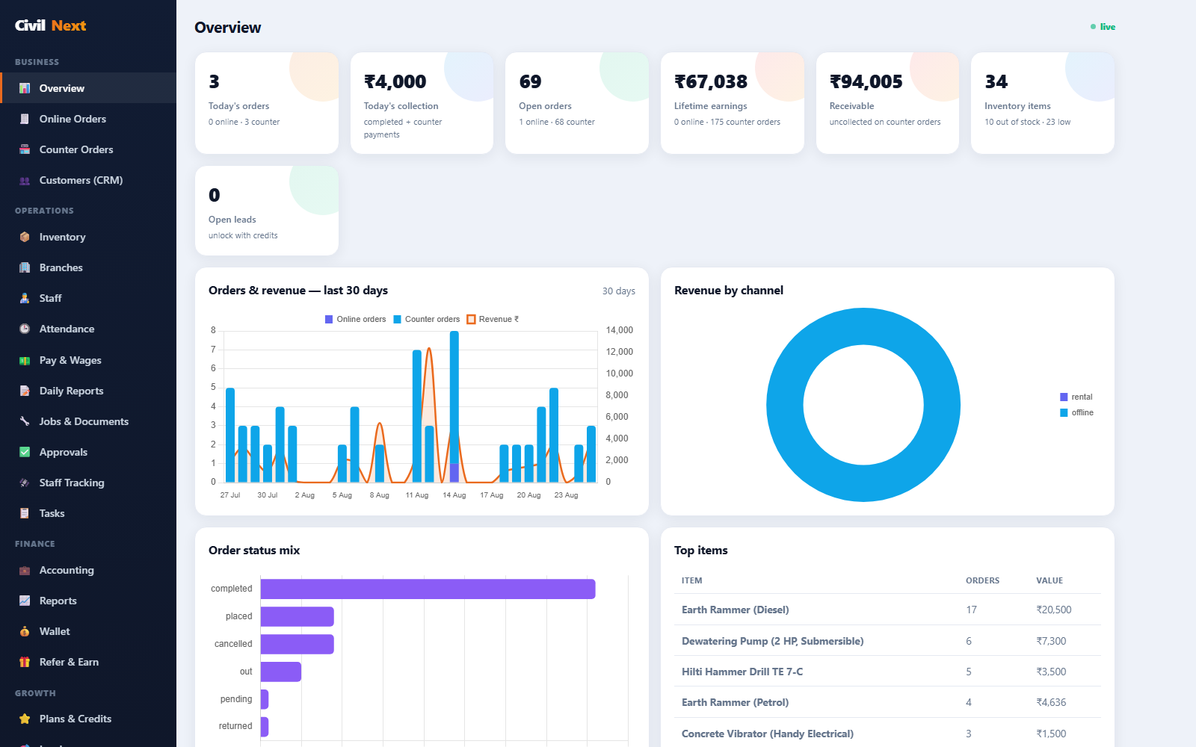Click the ₹7,300 value cell
Image resolution: width=1196 pixels, height=747 pixels.
pos(1051,641)
